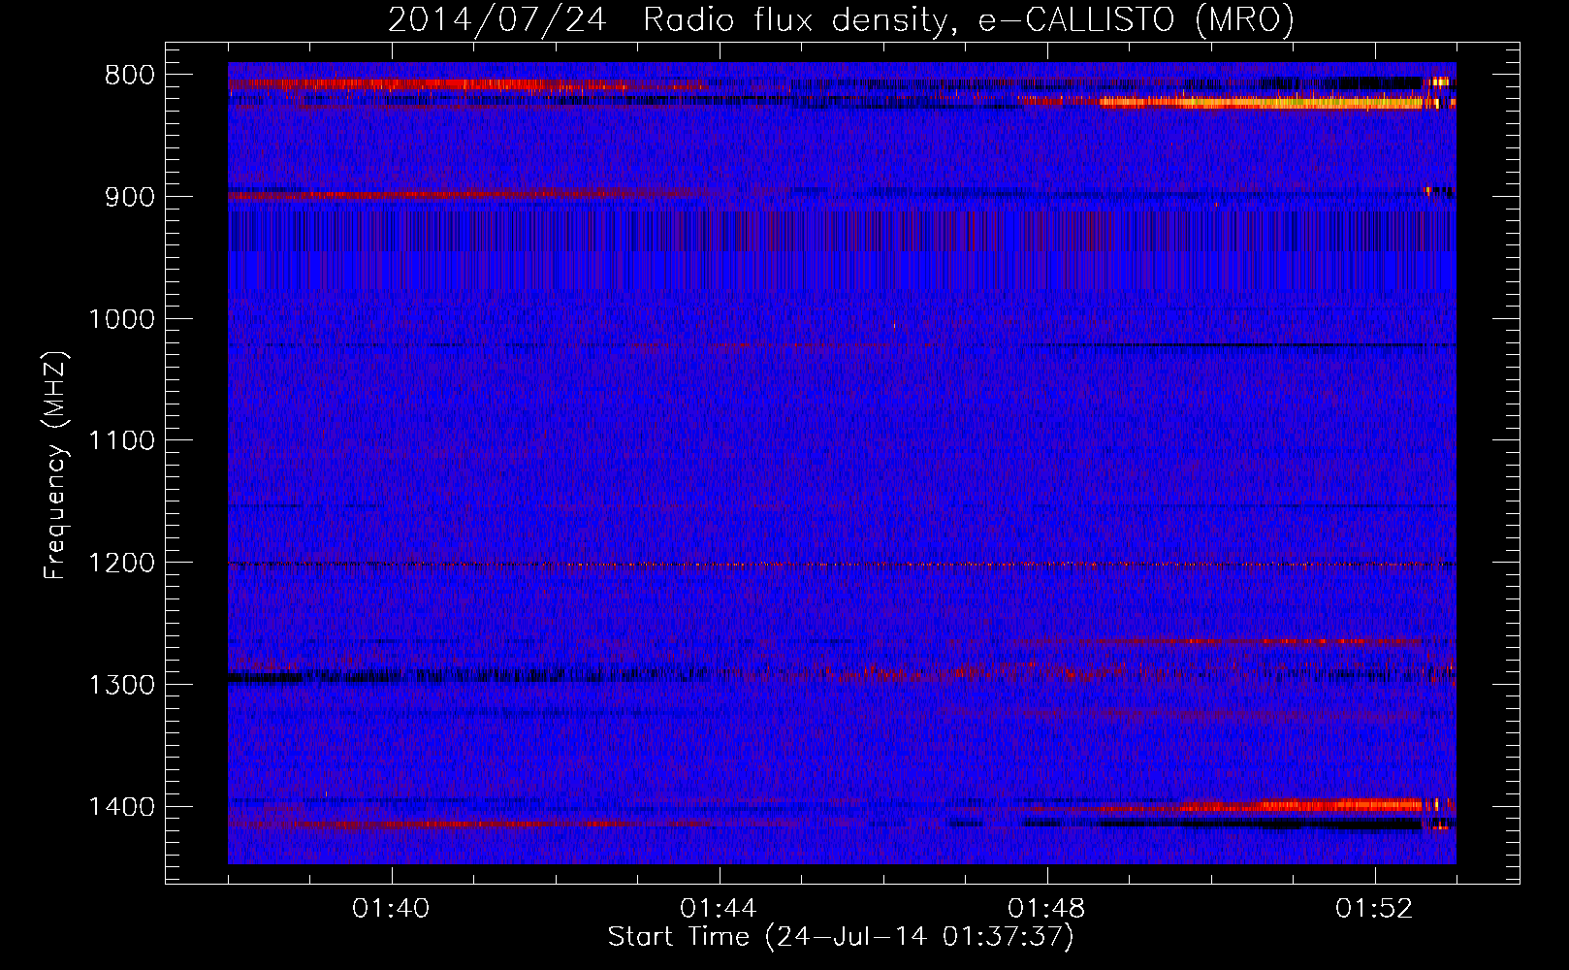
Task: Click the 01:44 time axis label
Action: pyautogui.click(x=719, y=909)
